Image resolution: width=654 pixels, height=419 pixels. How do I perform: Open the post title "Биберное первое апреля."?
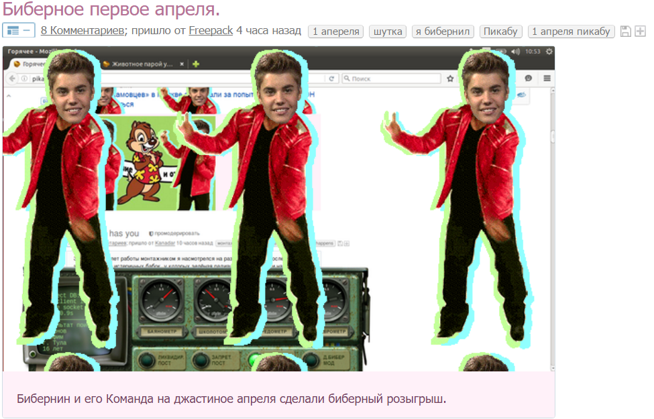click(x=111, y=9)
